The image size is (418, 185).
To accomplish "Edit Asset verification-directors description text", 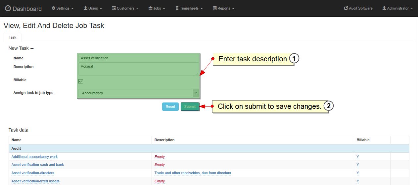I will pyautogui.click(x=193, y=173).
